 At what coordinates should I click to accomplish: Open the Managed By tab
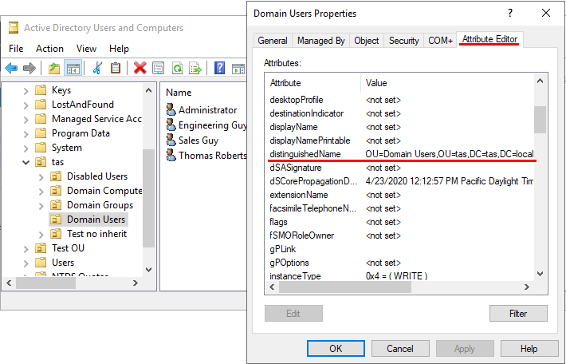tap(320, 41)
